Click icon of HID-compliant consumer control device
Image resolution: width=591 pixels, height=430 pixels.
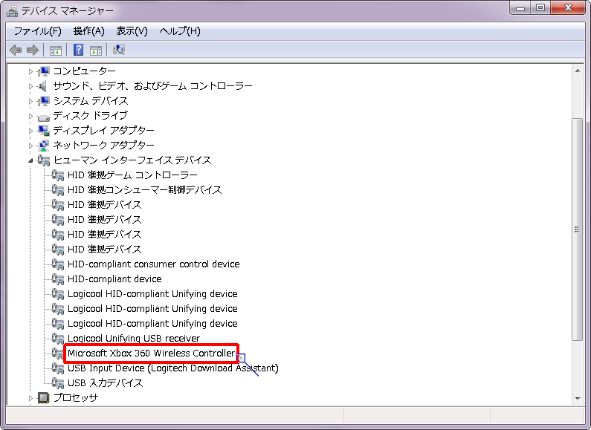tap(58, 264)
